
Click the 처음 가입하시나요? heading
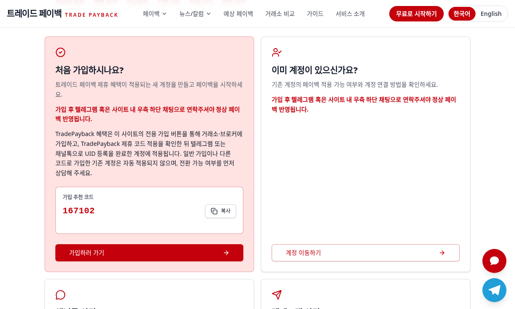click(90, 70)
